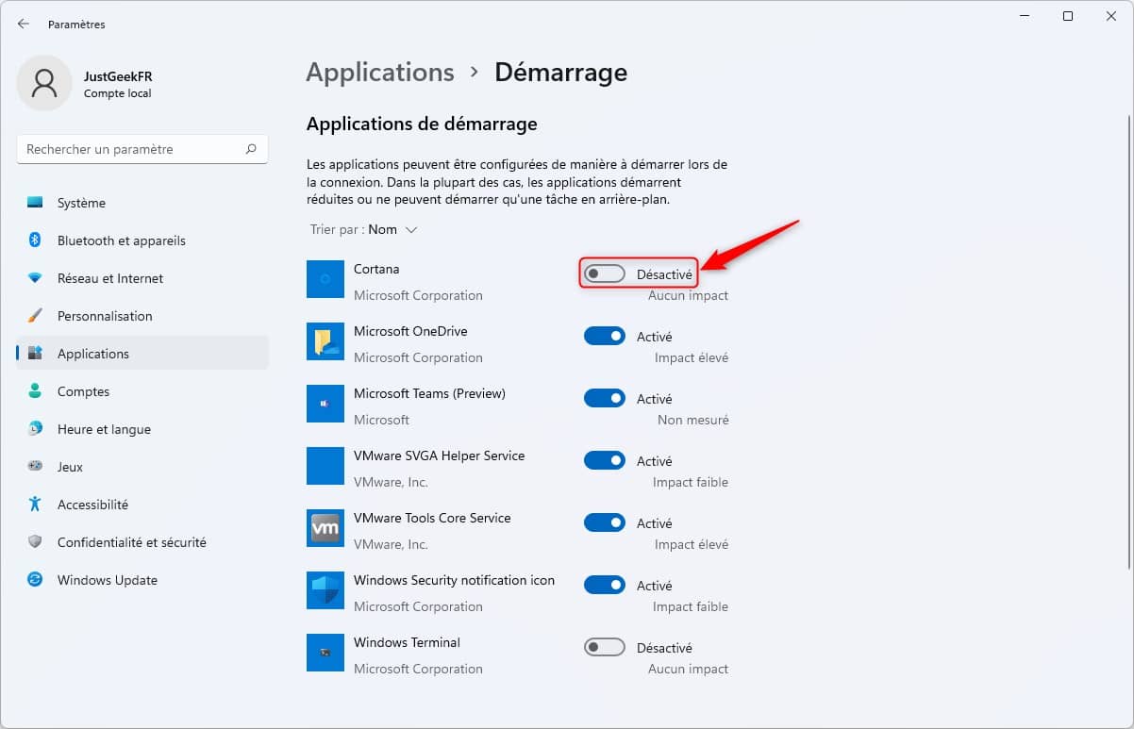Viewport: 1134px width, 729px height.
Task: Click the Comptes person icon
Action: tap(35, 391)
